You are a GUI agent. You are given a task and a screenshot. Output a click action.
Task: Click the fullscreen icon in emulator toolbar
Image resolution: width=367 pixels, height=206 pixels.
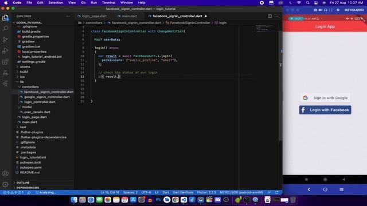(331, 10)
